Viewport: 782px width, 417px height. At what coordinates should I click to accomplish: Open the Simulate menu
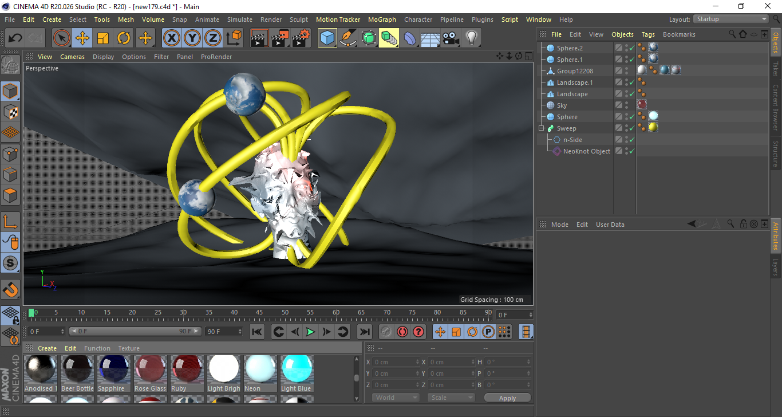click(x=239, y=19)
